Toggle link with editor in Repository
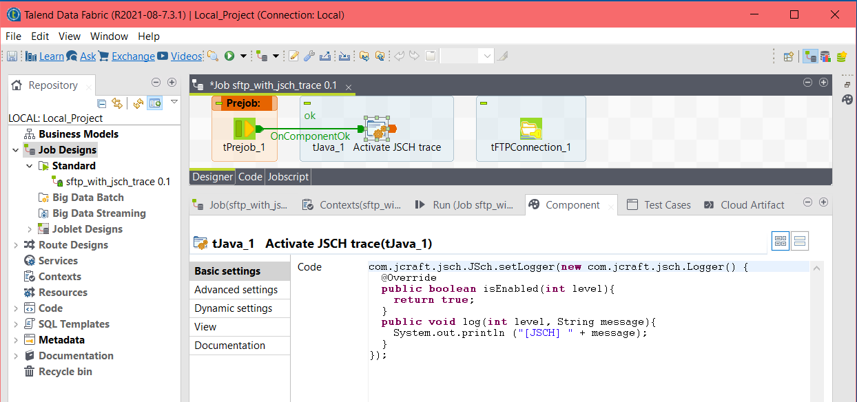 click(x=117, y=103)
